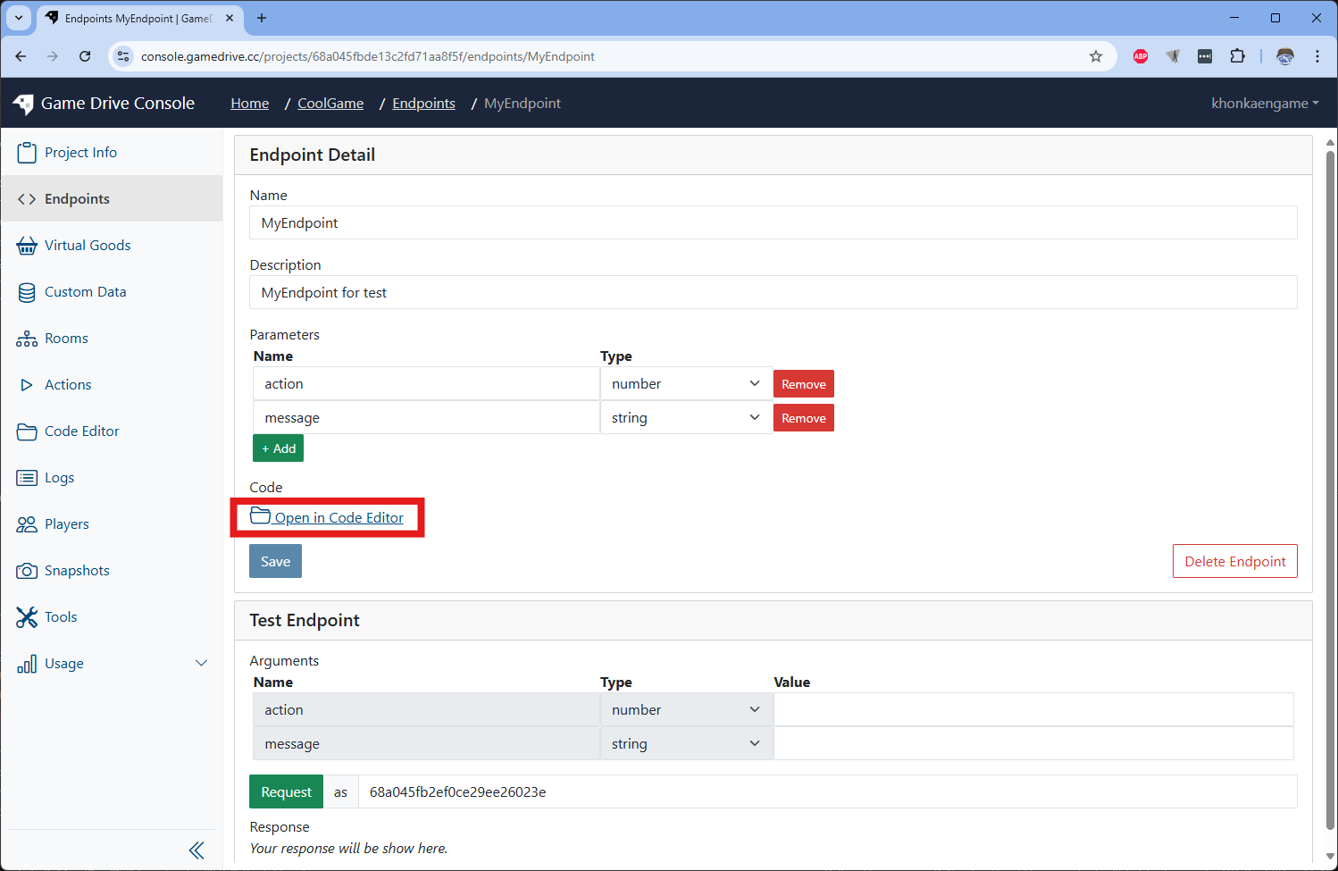Open the Players section
Screen dimensions: 1338x871
(x=66, y=523)
